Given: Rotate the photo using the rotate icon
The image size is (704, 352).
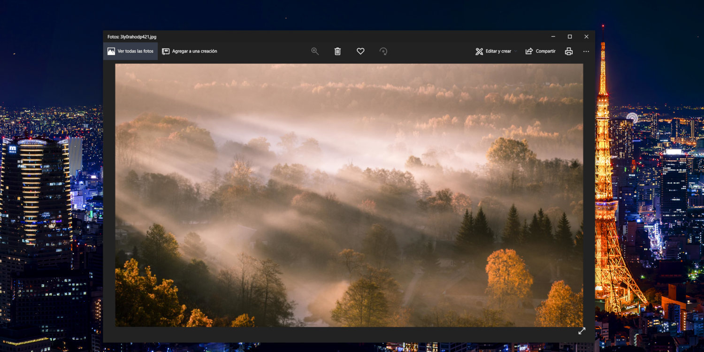Looking at the screenshot, I should click(383, 51).
